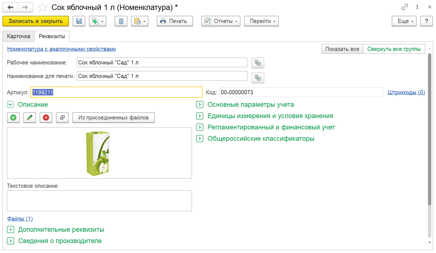Copy link using the chain icon
This screenshot has height=253, width=436.
click(x=405, y=7)
